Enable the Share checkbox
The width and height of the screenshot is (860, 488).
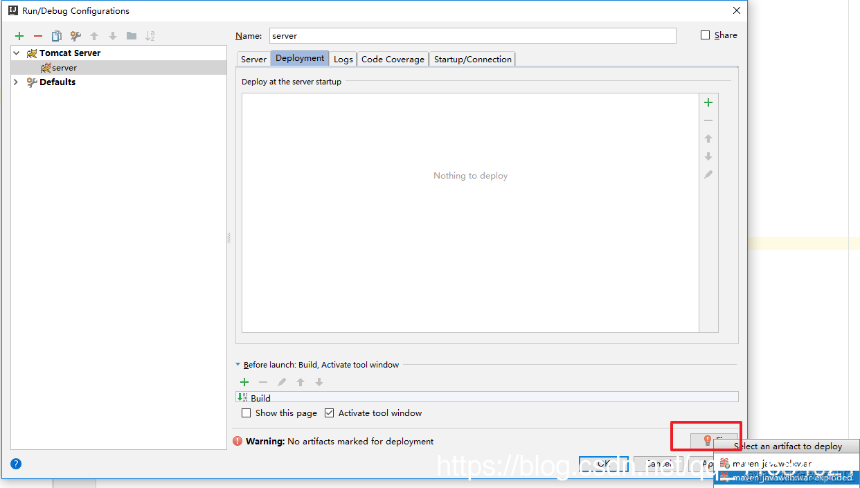click(706, 35)
